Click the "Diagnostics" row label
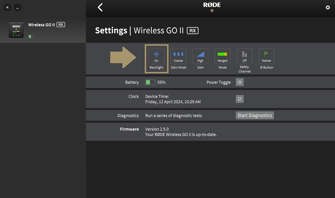 pyautogui.click(x=128, y=116)
